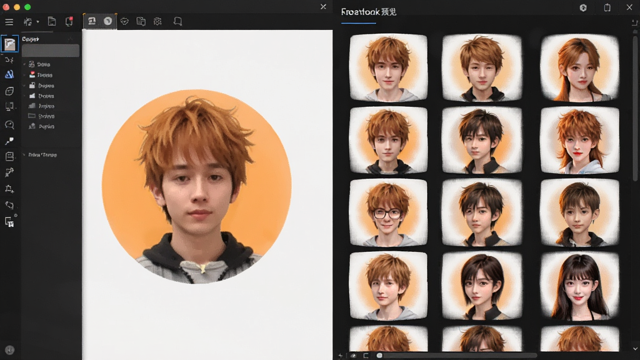This screenshot has width=640, height=360.
Task: Select the second-row middle avatar with dark brown hair
Action: (x=482, y=141)
